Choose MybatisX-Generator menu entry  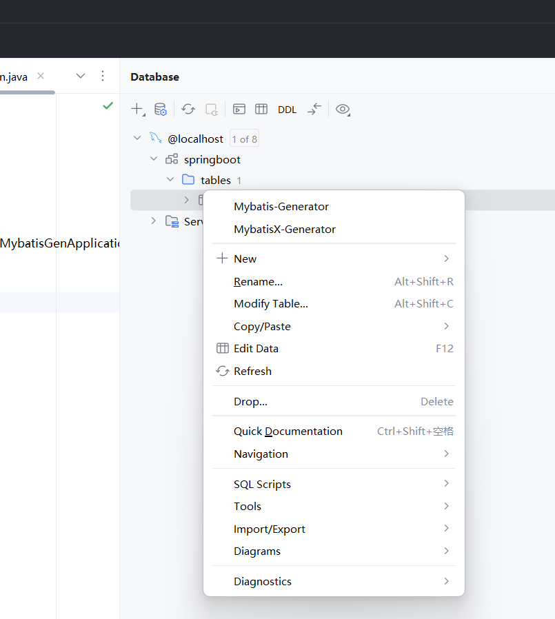[x=334, y=230]
